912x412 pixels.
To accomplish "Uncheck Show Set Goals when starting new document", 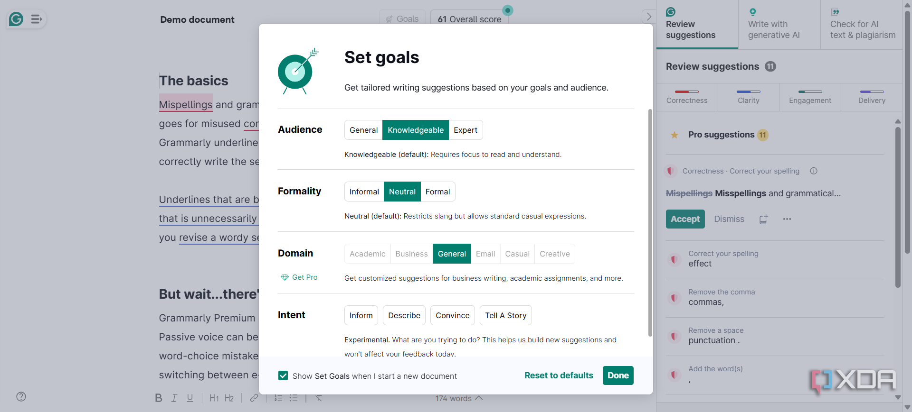I will (x=283, y=375).
